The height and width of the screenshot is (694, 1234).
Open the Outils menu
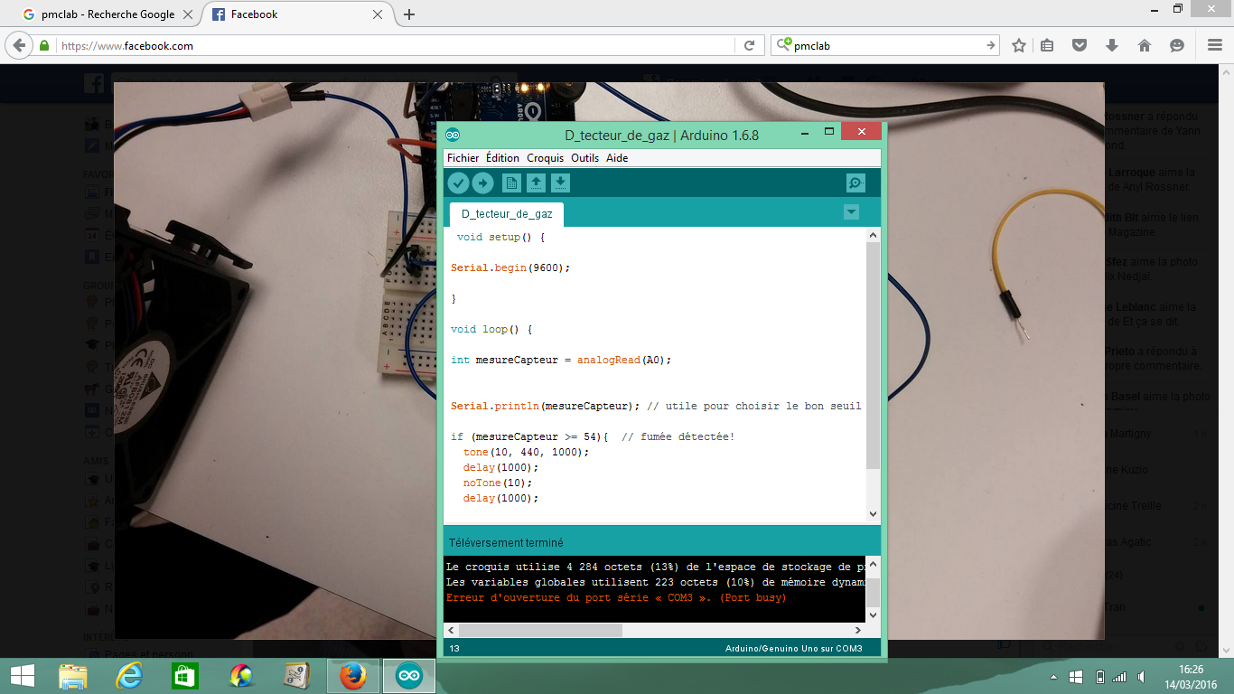tap(584, 158)
